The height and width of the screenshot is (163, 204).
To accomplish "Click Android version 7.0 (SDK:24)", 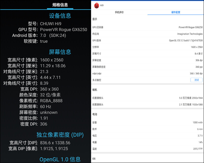I will click(53, 35).
